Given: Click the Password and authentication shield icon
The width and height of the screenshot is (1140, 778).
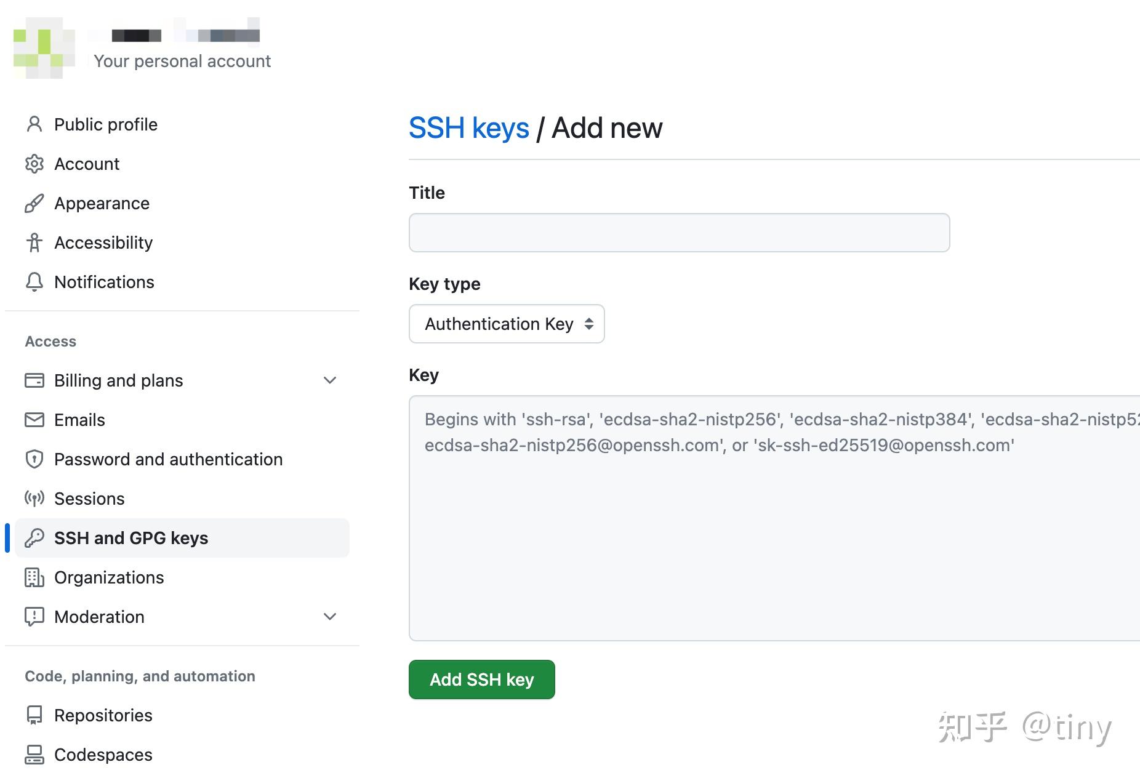Looking at the screenshot, I should 34,459.
